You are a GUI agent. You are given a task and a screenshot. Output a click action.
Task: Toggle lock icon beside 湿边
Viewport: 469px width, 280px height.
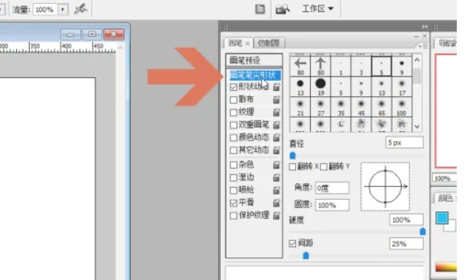276,177
